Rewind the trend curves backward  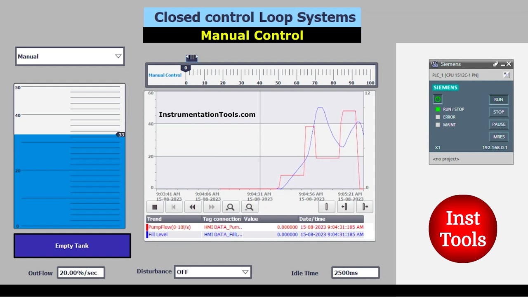click(x=192, y=207)
